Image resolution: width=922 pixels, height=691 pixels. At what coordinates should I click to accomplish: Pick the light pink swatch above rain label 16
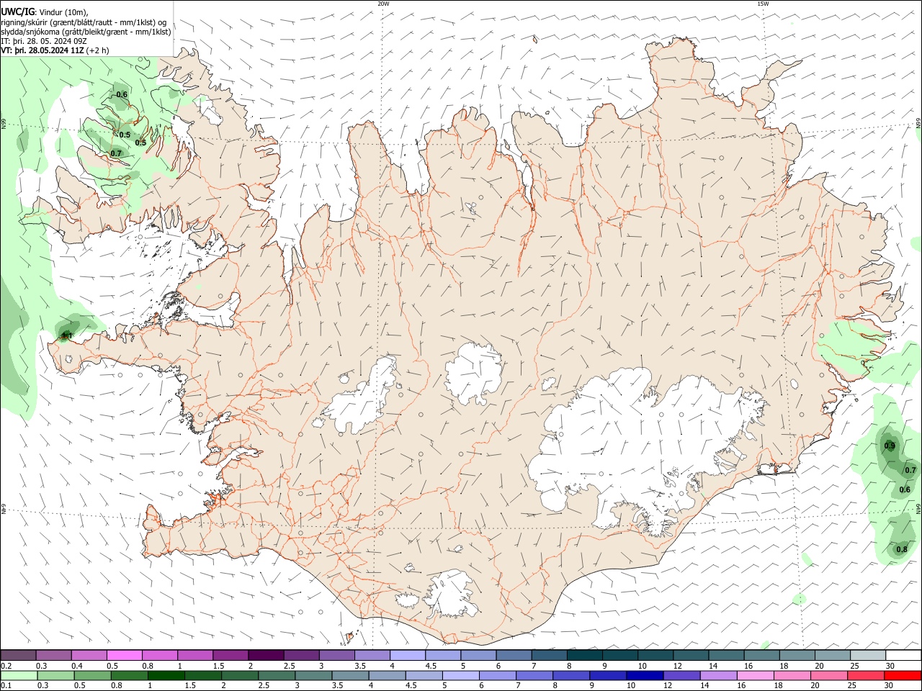pos(756,675)
